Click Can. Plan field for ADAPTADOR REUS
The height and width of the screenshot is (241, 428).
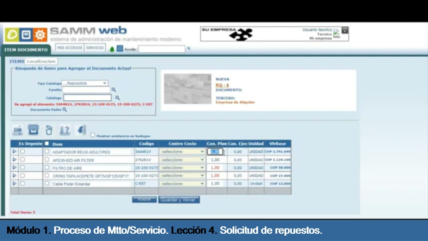215,152
